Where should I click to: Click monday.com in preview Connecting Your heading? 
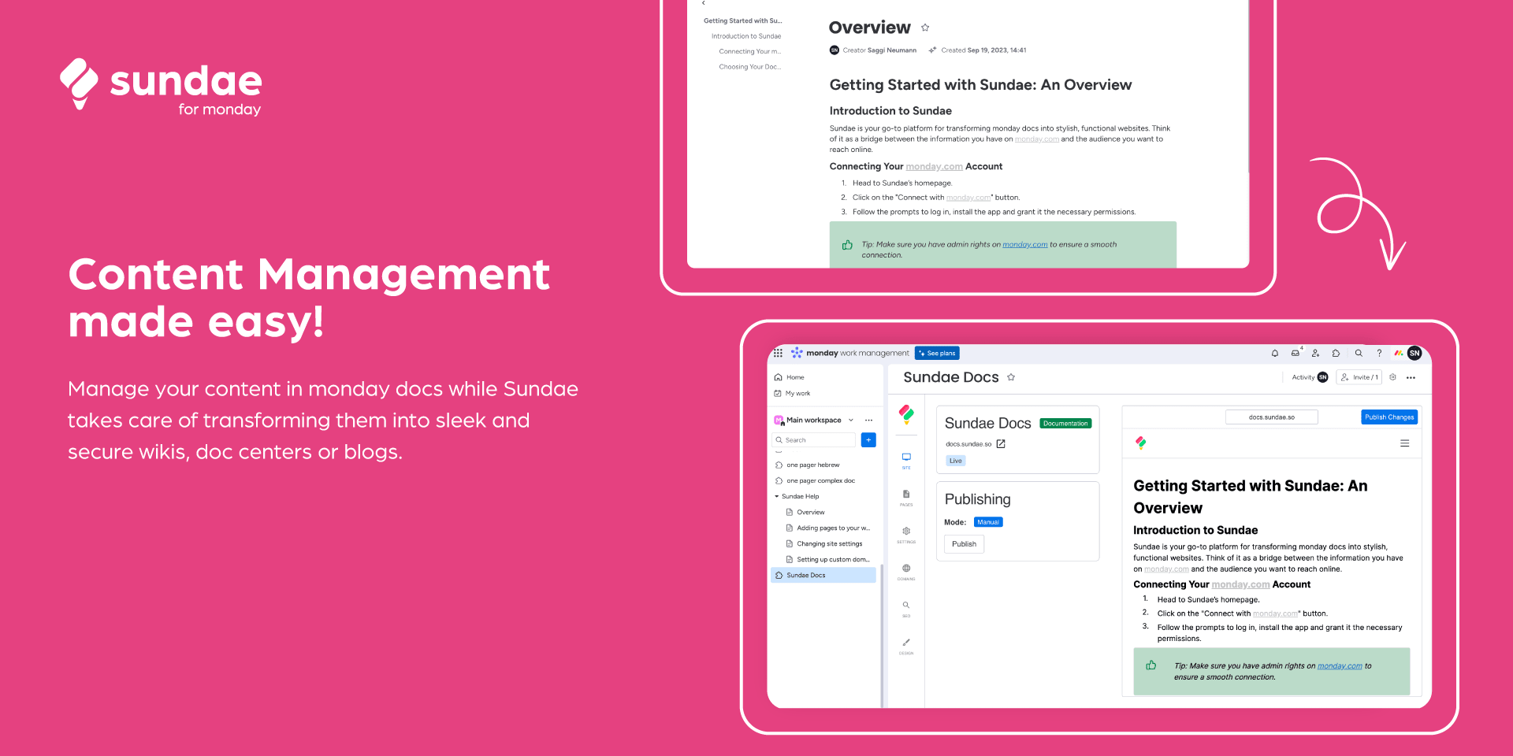click(1240, 584)
